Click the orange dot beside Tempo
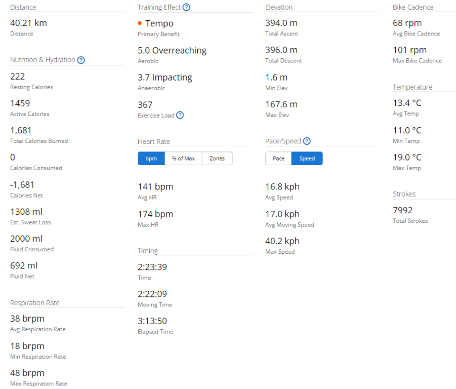Viewport: 456px width, 389px height. pos(140,23)
